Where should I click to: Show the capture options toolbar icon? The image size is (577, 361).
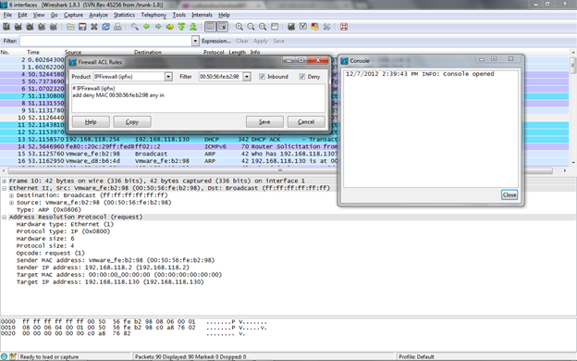[18, 27]
